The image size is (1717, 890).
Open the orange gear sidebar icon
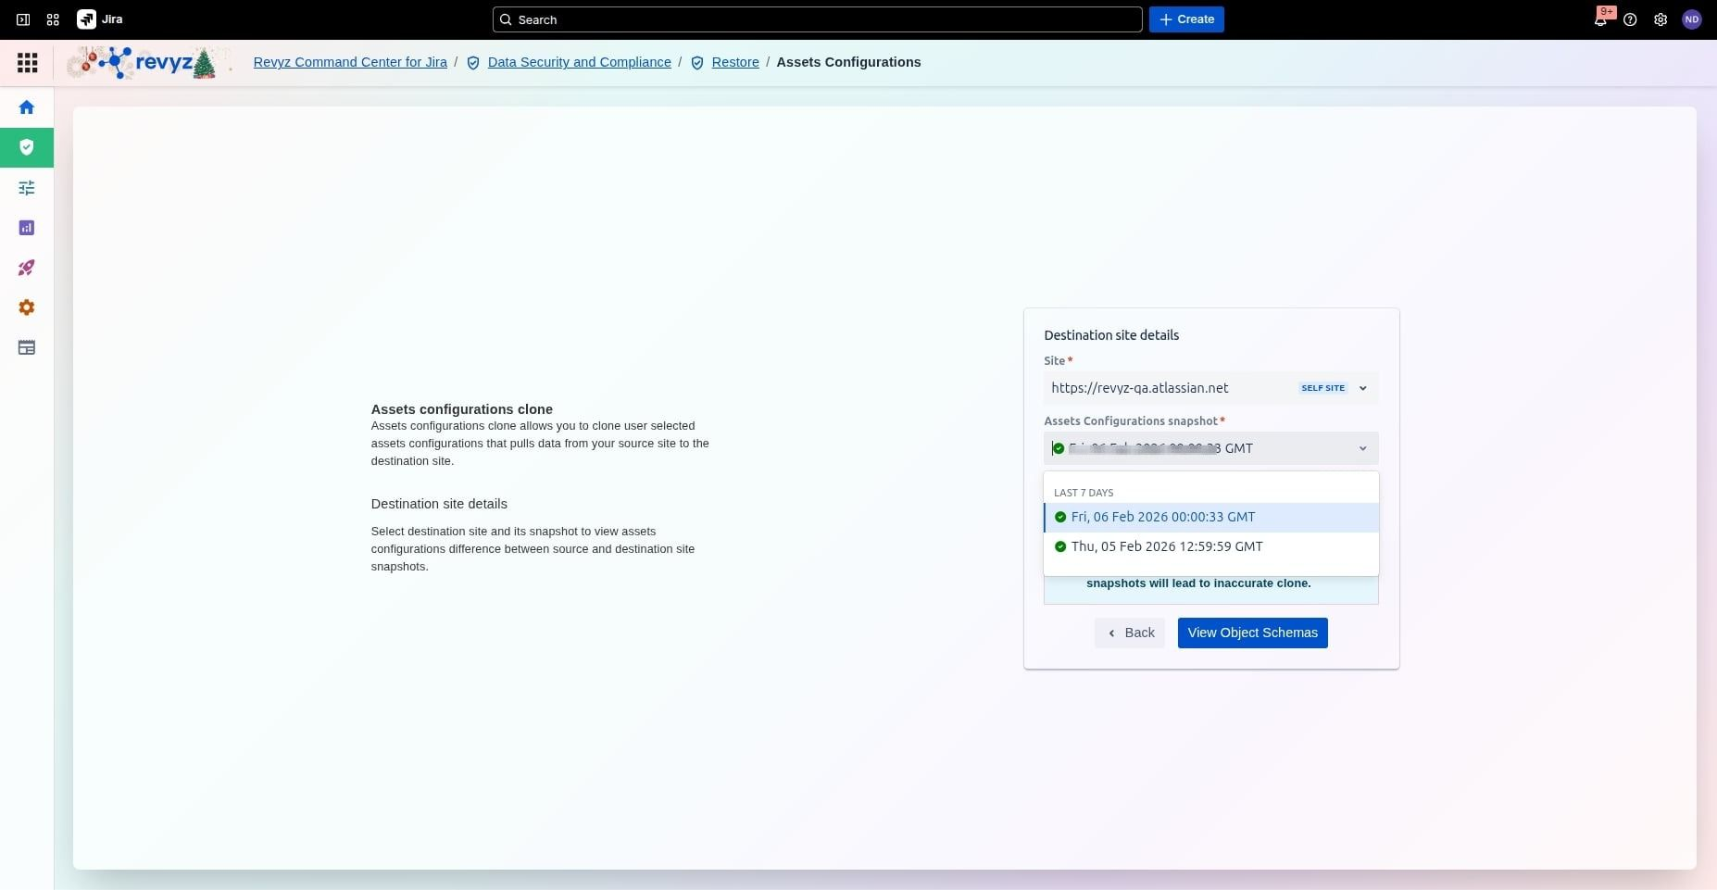27,307
